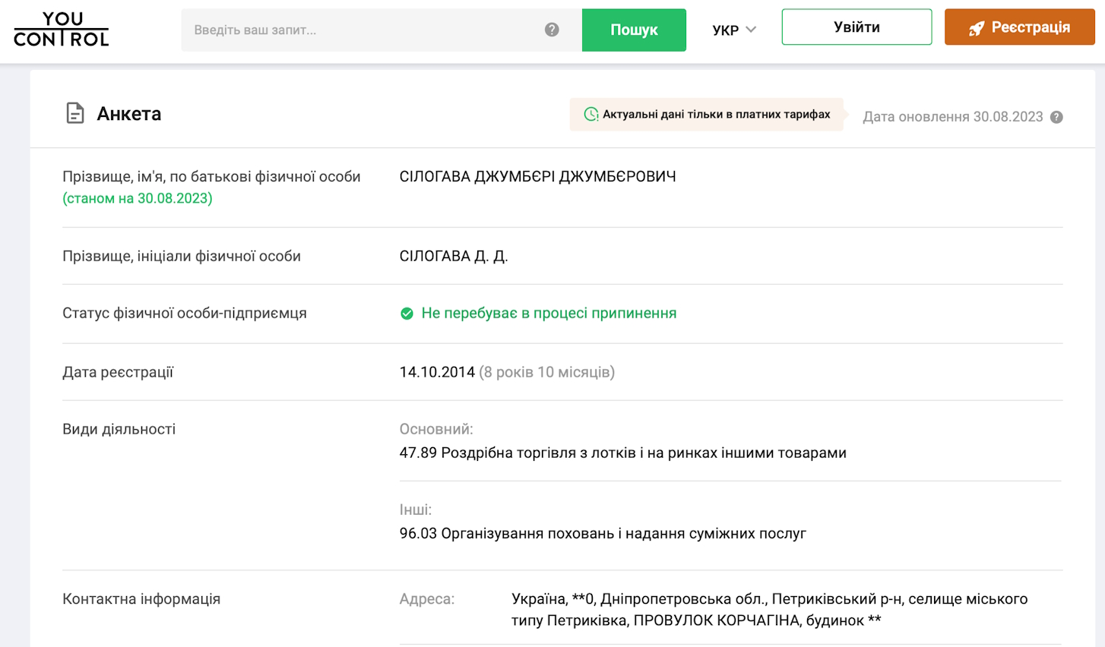
Task: Click the help icon next to update date
Action: tap(1056, 117)
